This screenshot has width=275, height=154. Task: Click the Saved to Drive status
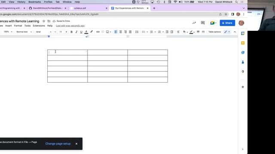pos(61,21)
